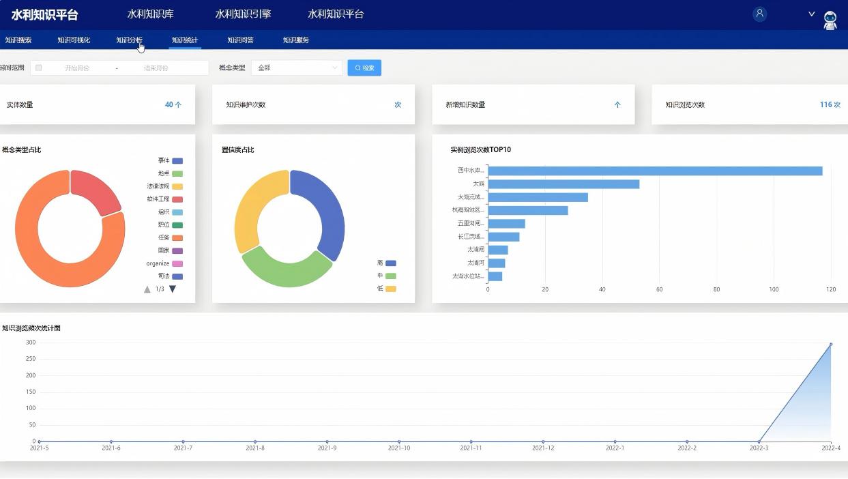
Task: Click the 结束月份 end month field
Action: (156, 68)
